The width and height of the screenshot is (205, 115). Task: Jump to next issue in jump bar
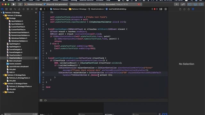click(x=157, y=9)
